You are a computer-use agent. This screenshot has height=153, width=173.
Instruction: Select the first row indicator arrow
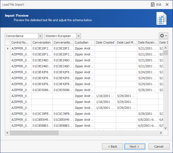[x=8, y=48]
